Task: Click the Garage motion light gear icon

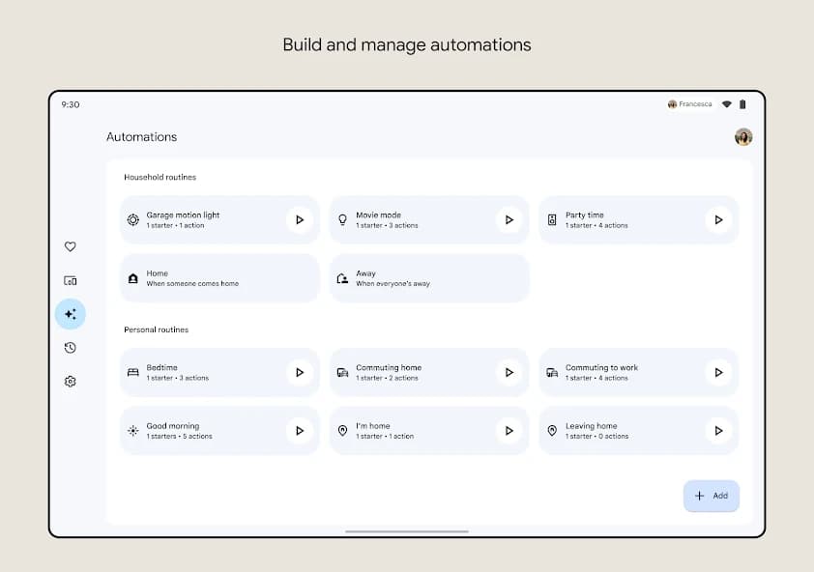Action: click(132, 219)
